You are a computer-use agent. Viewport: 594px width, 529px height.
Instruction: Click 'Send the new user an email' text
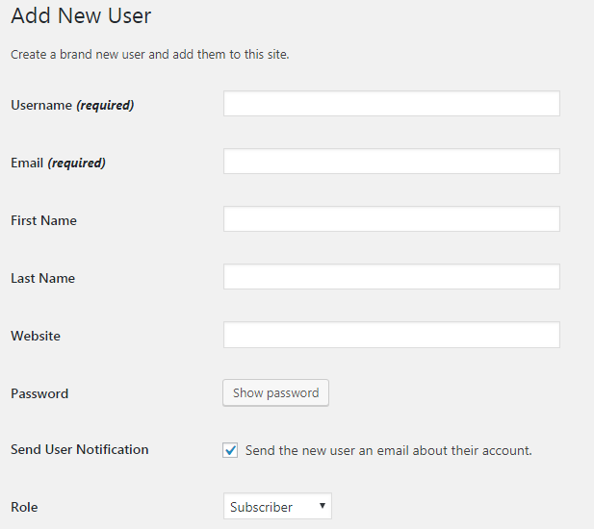pyautogui.click(x=388, y=450)
